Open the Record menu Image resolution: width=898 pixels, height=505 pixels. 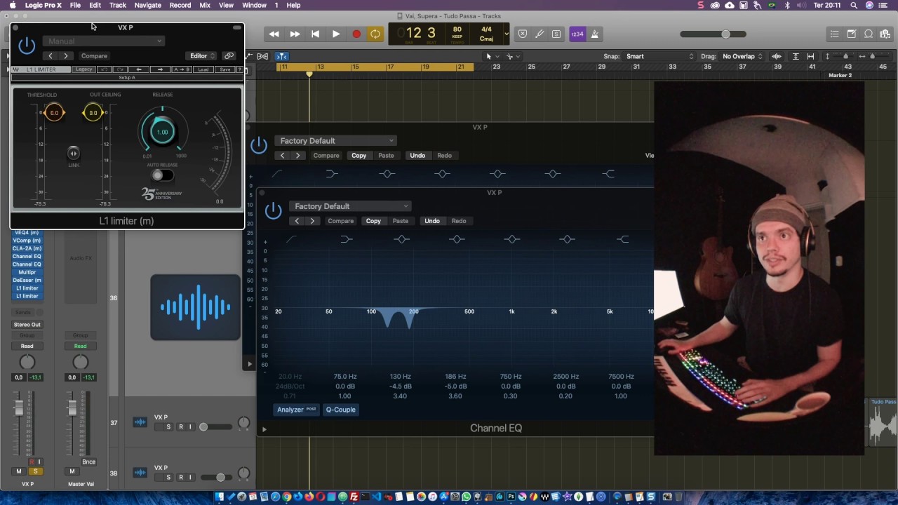point(180,5)
